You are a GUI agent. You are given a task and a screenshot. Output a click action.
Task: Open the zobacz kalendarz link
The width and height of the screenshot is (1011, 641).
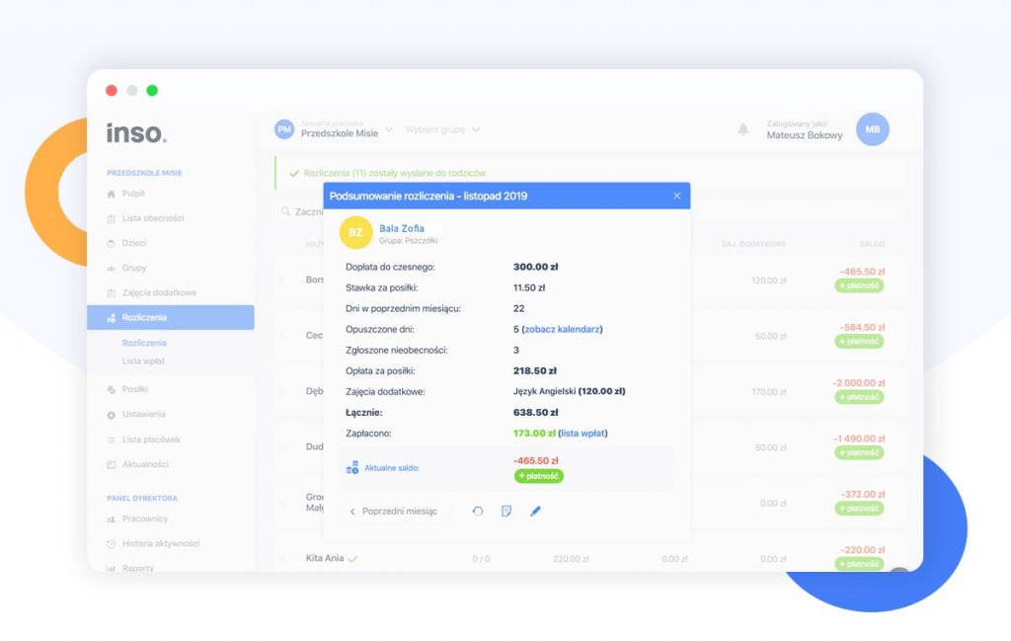coord(563,329)
